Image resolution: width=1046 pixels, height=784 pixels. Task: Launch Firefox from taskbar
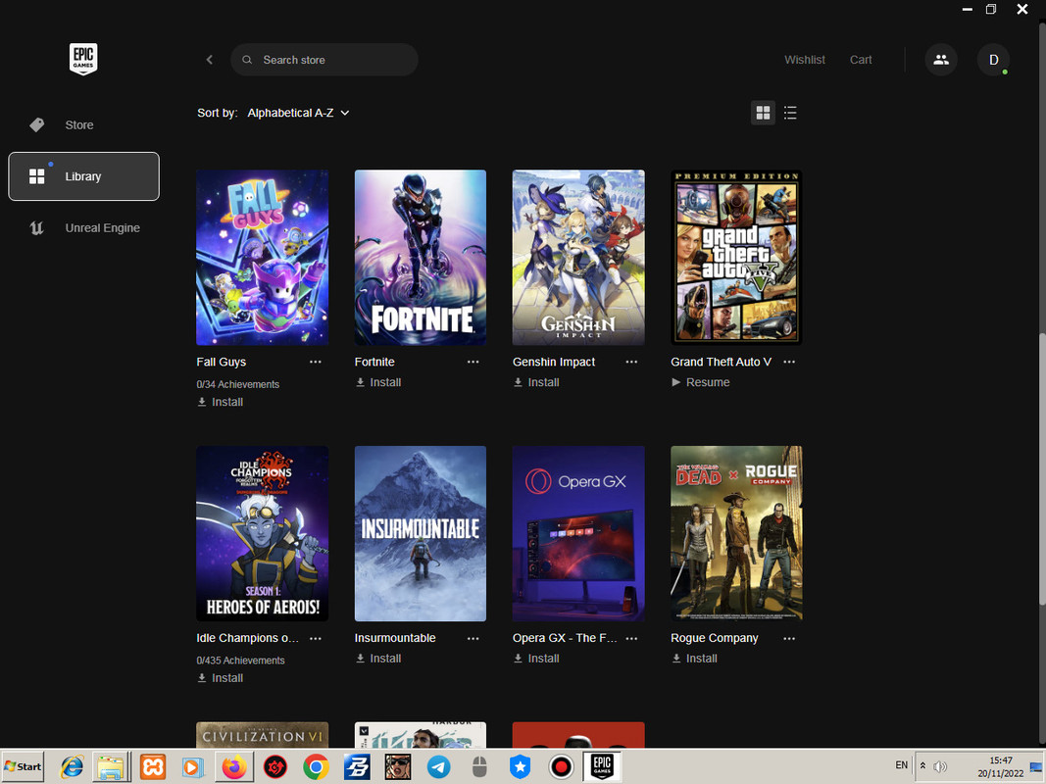(234, 767)
